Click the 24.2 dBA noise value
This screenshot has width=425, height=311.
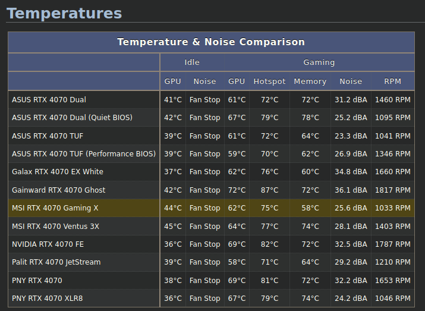351,299
